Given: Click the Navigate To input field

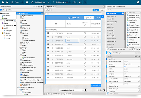Looking at the screenshot, I should point(23,10).
